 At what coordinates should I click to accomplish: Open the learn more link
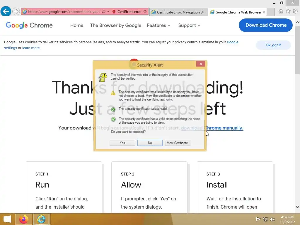tap(31, 48)
